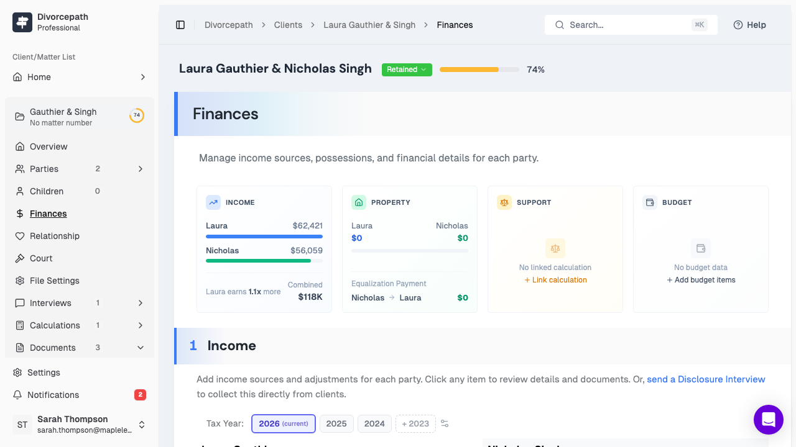Click the Link calculation link
The height and width of the screenshot is (447, 796).
(555, 280)
